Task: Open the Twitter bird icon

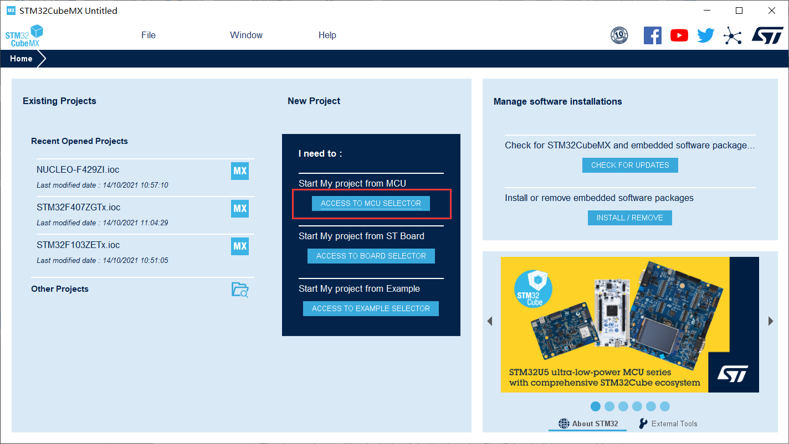Action: (x=706, y=35)
